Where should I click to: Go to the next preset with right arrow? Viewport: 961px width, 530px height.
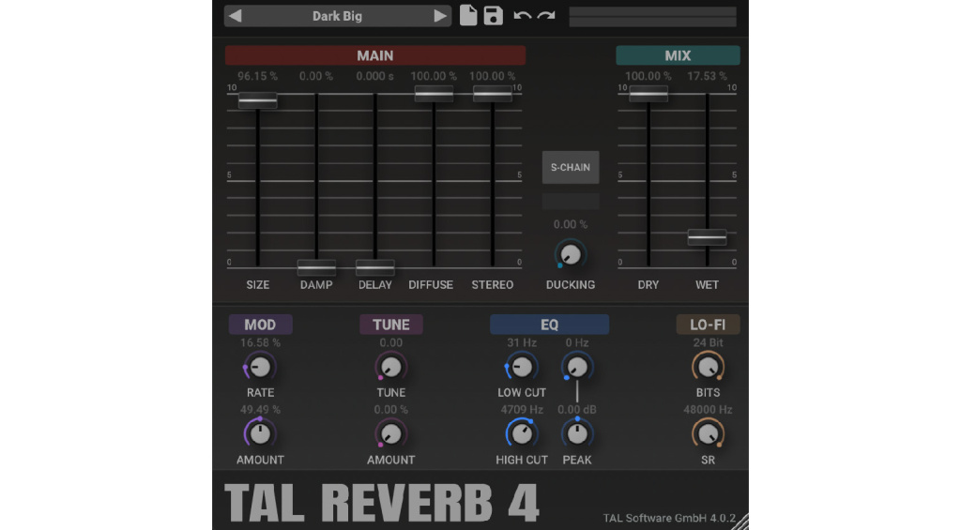(x=439, y=16)
